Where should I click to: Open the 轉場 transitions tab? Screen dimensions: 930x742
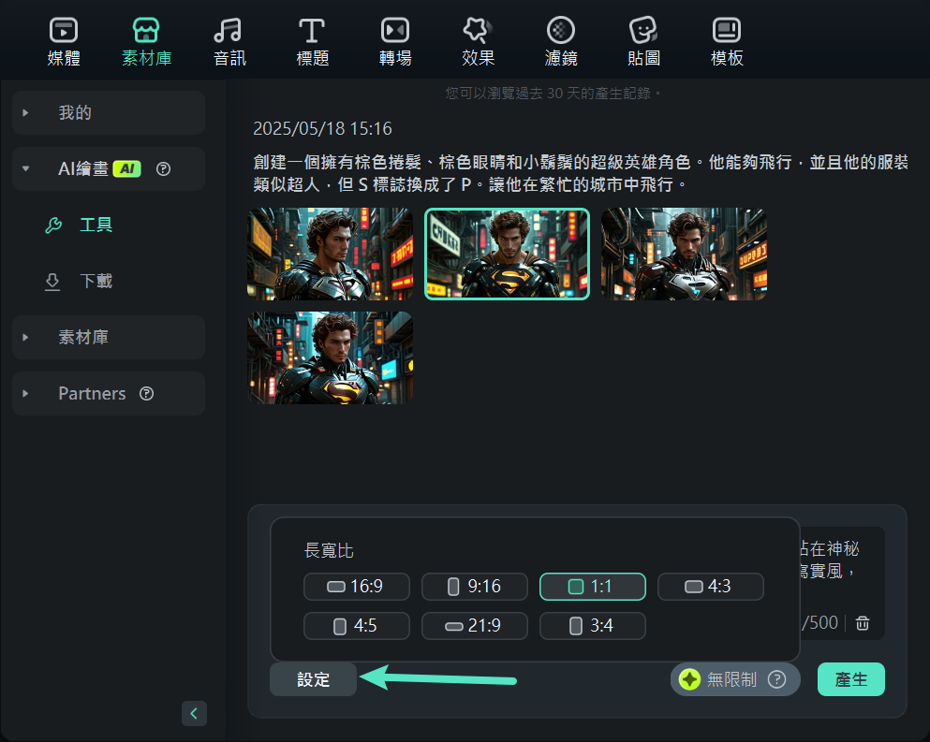click(x=395, y=41)
